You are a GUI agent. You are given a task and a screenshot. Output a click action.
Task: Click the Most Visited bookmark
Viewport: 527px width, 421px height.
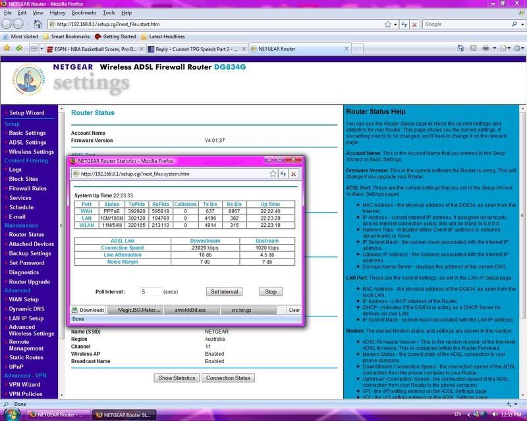coord(21,36)
